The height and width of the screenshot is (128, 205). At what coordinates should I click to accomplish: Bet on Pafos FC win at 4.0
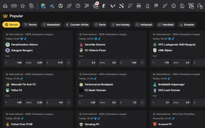point(55,103)
